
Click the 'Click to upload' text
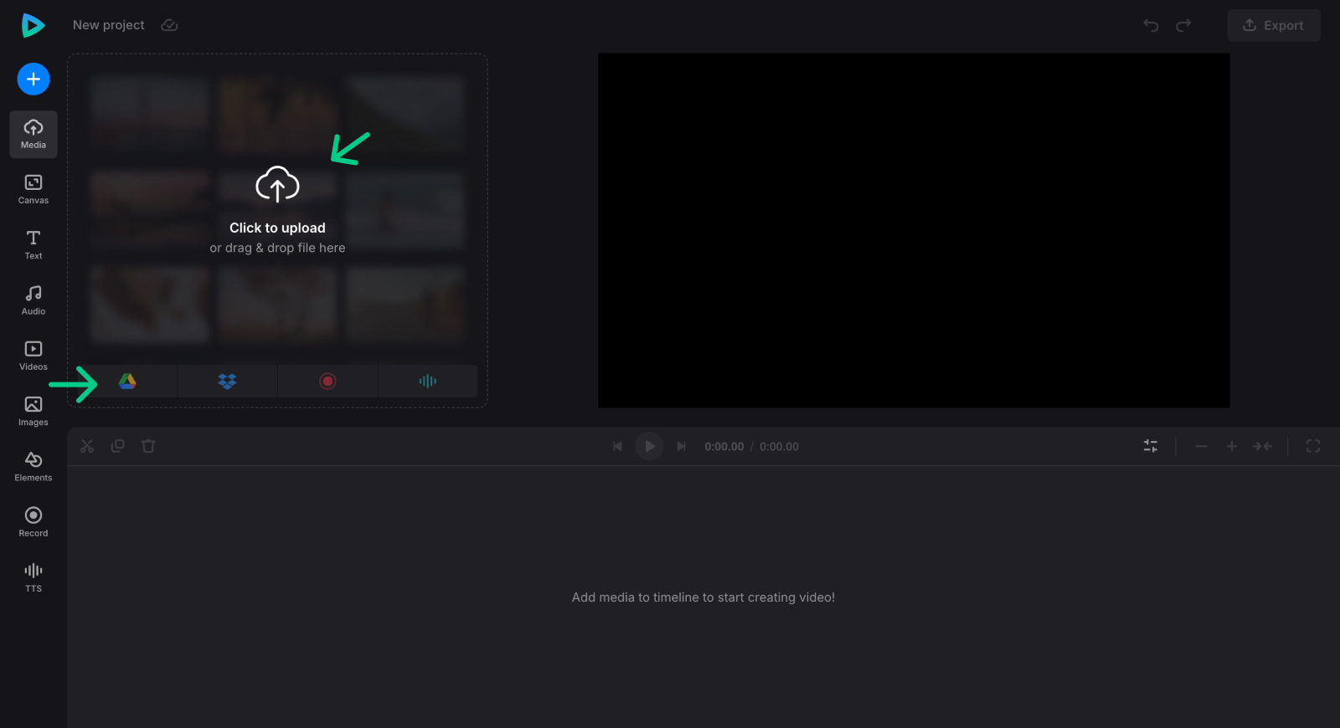[x=277, y=228]
